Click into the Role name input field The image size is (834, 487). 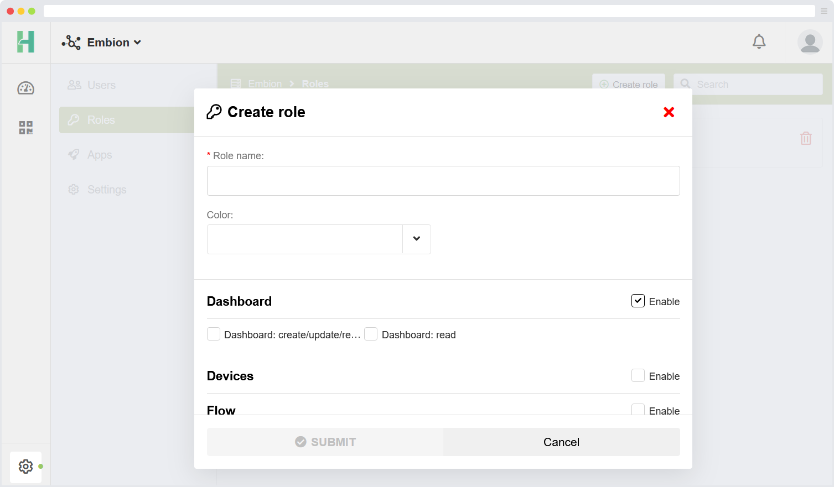pos(443,181)
